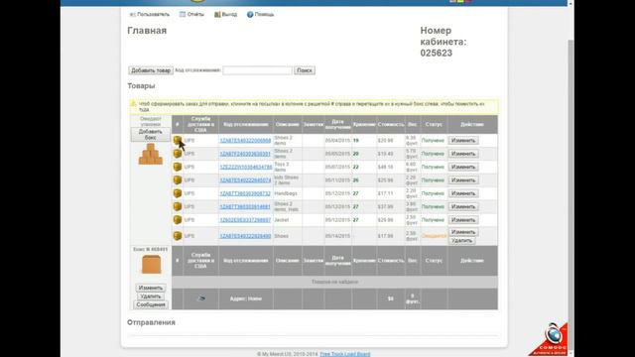Image resolution: width=635 pixels, height=357 pixels.
Task: Open Сообщения for Бокс № 468491
Action: coord(151,304)
